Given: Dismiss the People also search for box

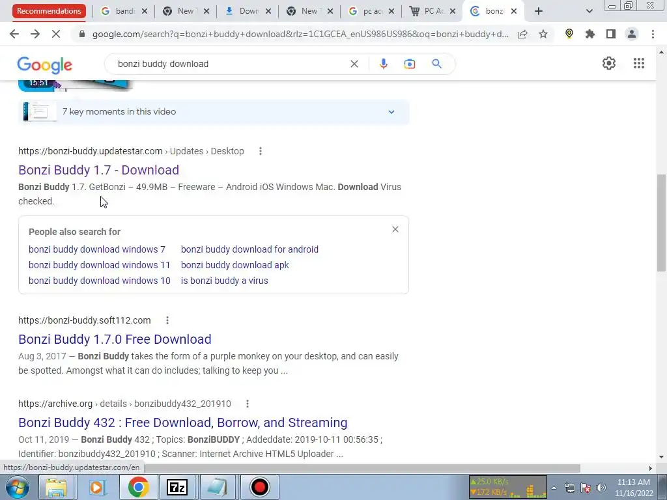Looking at the screenshot, I should click(x=395, y=229).
